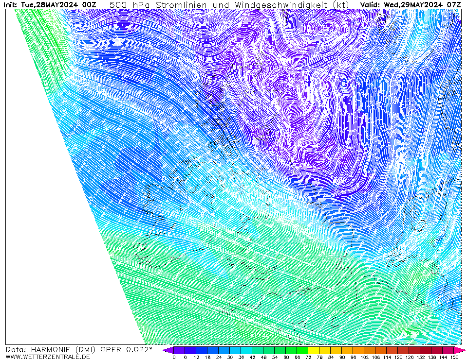Viewport: 467px width, 360px height.
Task: Click the 'Valid: Wed,29MAY2024 07Z' text
Action: click(x=411, y=4)
